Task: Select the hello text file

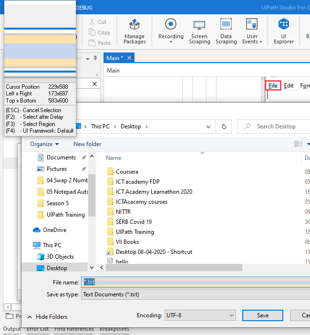Action: click(x=118, y=261)
